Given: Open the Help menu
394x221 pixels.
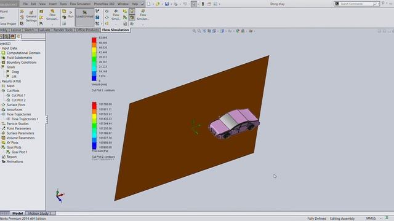Looking at the screenshot, I should click(x=135, y=4).
